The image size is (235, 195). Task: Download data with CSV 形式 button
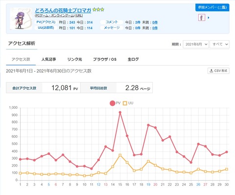[x=218, y=71]
